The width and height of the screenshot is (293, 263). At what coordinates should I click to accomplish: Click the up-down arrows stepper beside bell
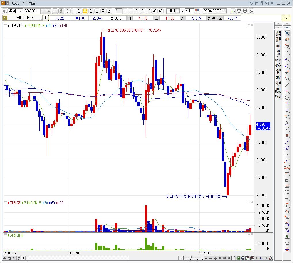[x=68, y=11]
